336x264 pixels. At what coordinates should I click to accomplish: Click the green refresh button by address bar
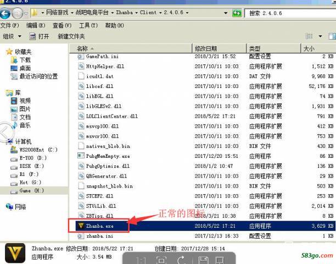pos(237,13)
